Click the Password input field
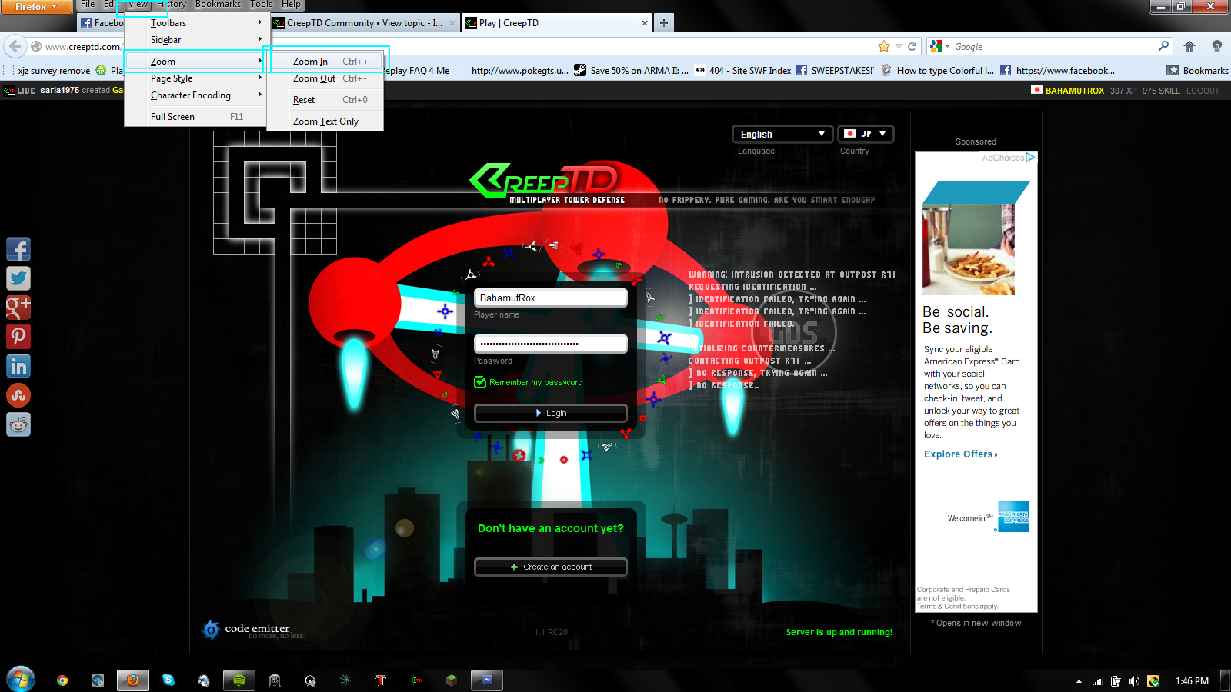 pos(551,344)
